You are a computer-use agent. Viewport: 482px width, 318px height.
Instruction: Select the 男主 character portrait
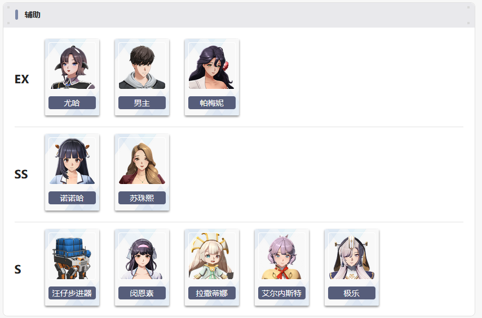142,66
